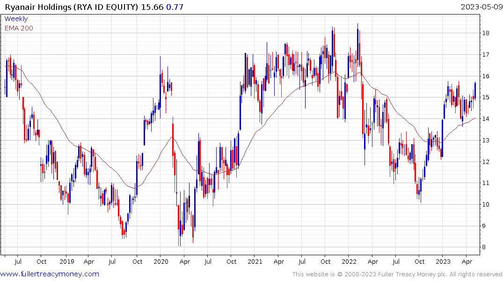Click the 14 price axis label

486,119
